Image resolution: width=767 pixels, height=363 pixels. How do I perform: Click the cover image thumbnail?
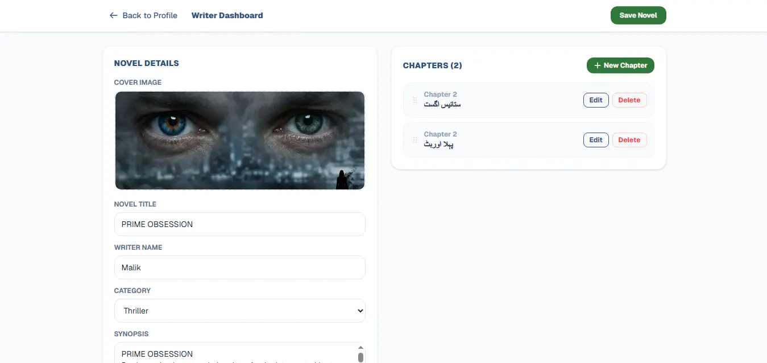click(x=240, y=141)
